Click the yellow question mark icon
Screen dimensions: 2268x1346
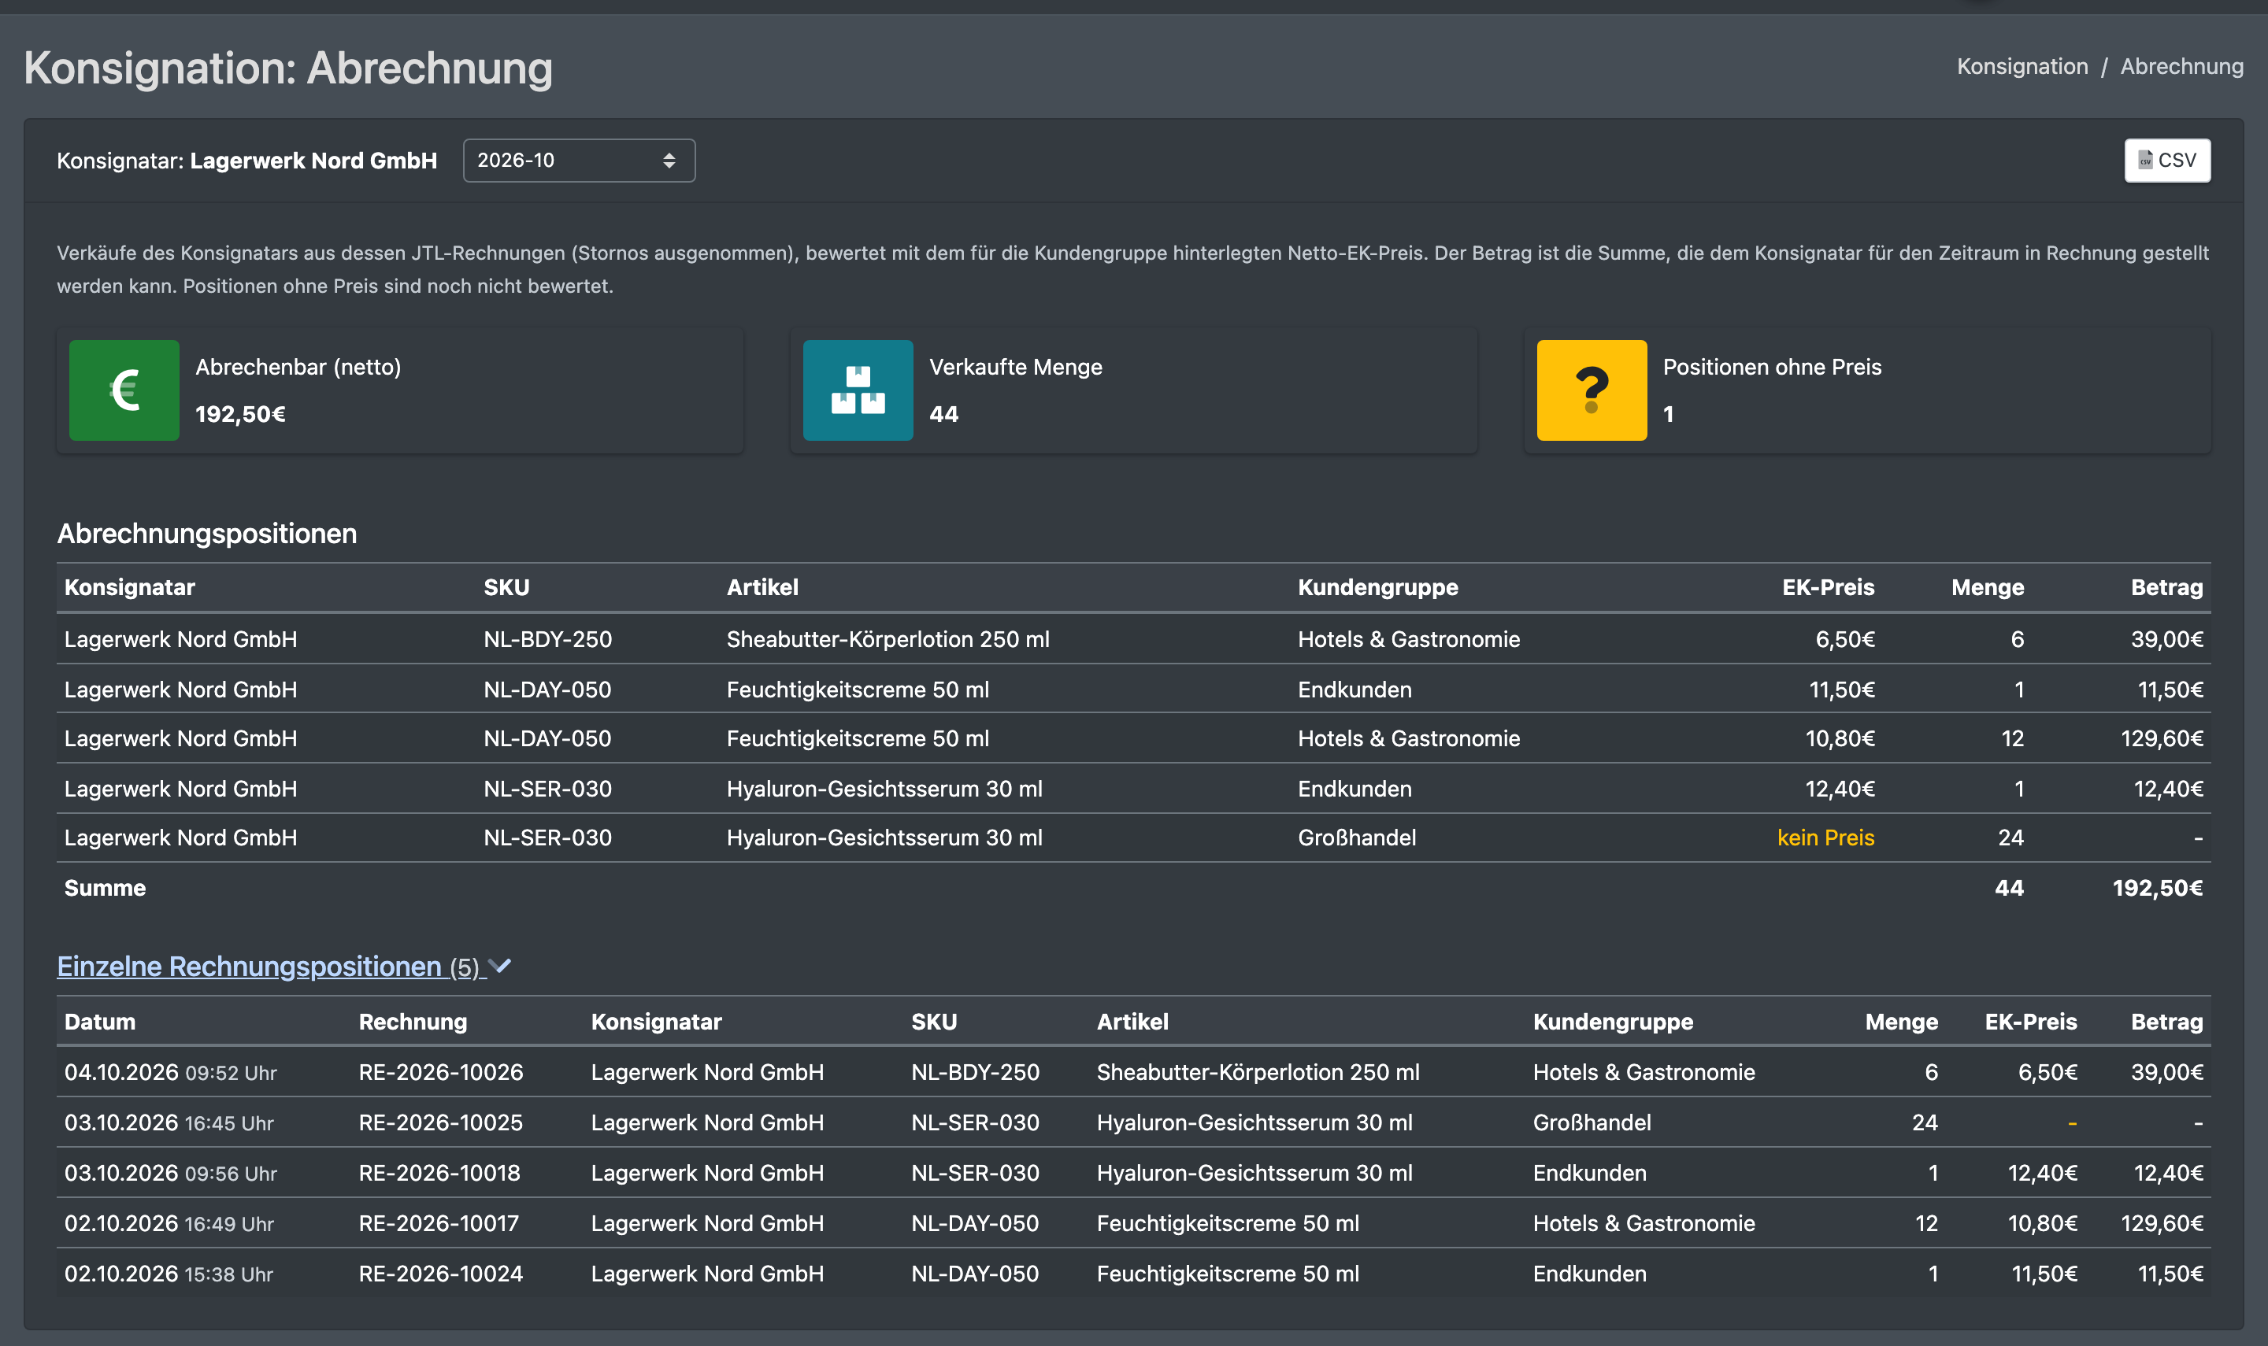tap(1592, 390)
